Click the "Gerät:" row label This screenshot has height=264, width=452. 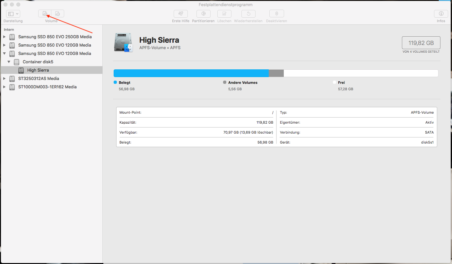(285, 142)
